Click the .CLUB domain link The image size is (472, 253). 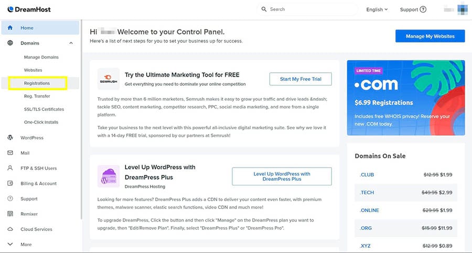[367, 174]
